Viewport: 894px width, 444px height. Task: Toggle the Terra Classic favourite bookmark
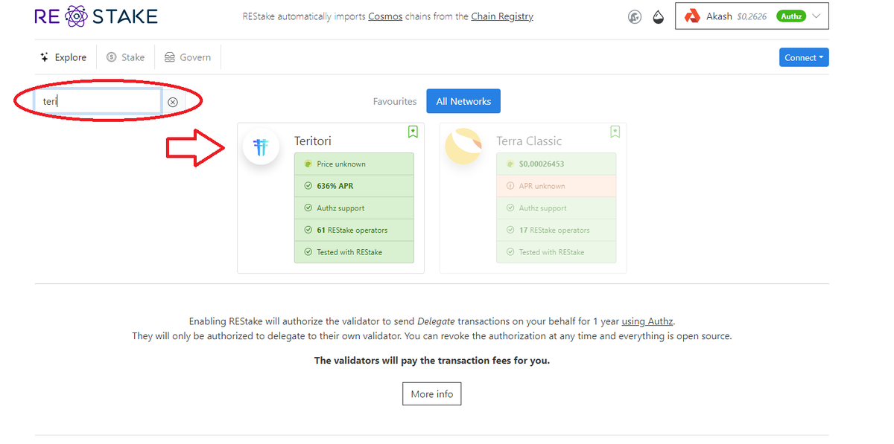click(615, 132)
